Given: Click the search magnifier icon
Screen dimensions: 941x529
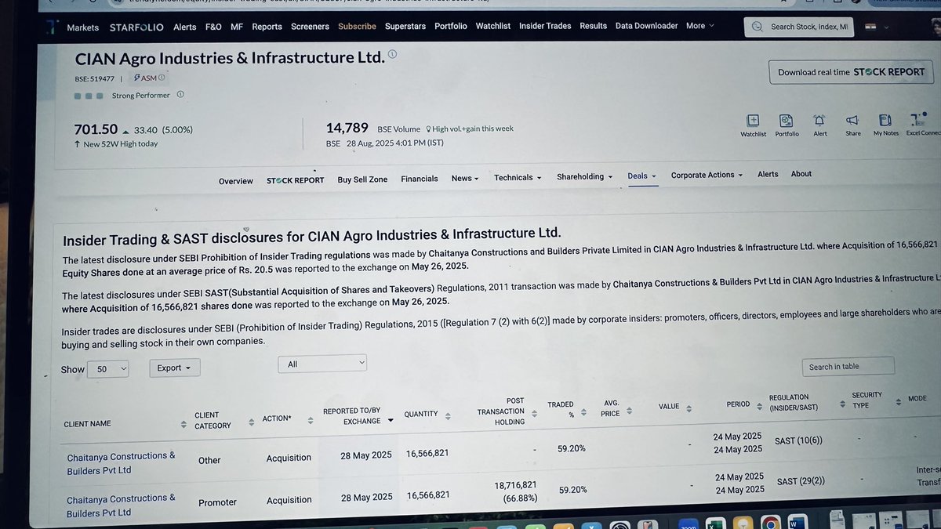Looking at the screenshot, I should [x=757, y=27].
